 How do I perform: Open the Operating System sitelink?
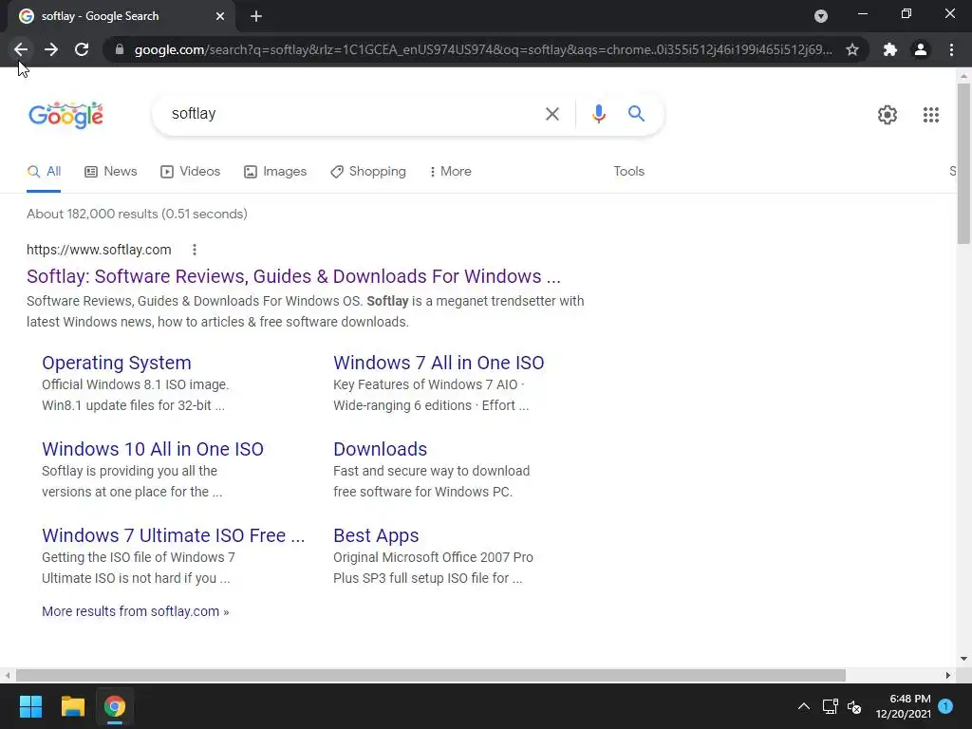point(117,363)
